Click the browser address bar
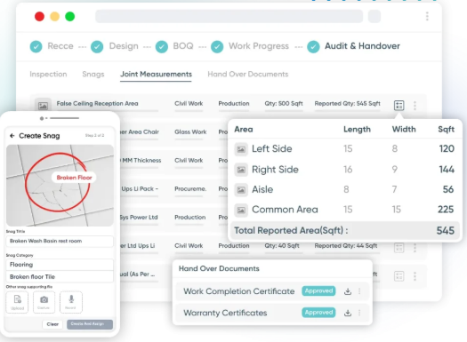This screenshot has width=467, height=342. coord(229,16)
